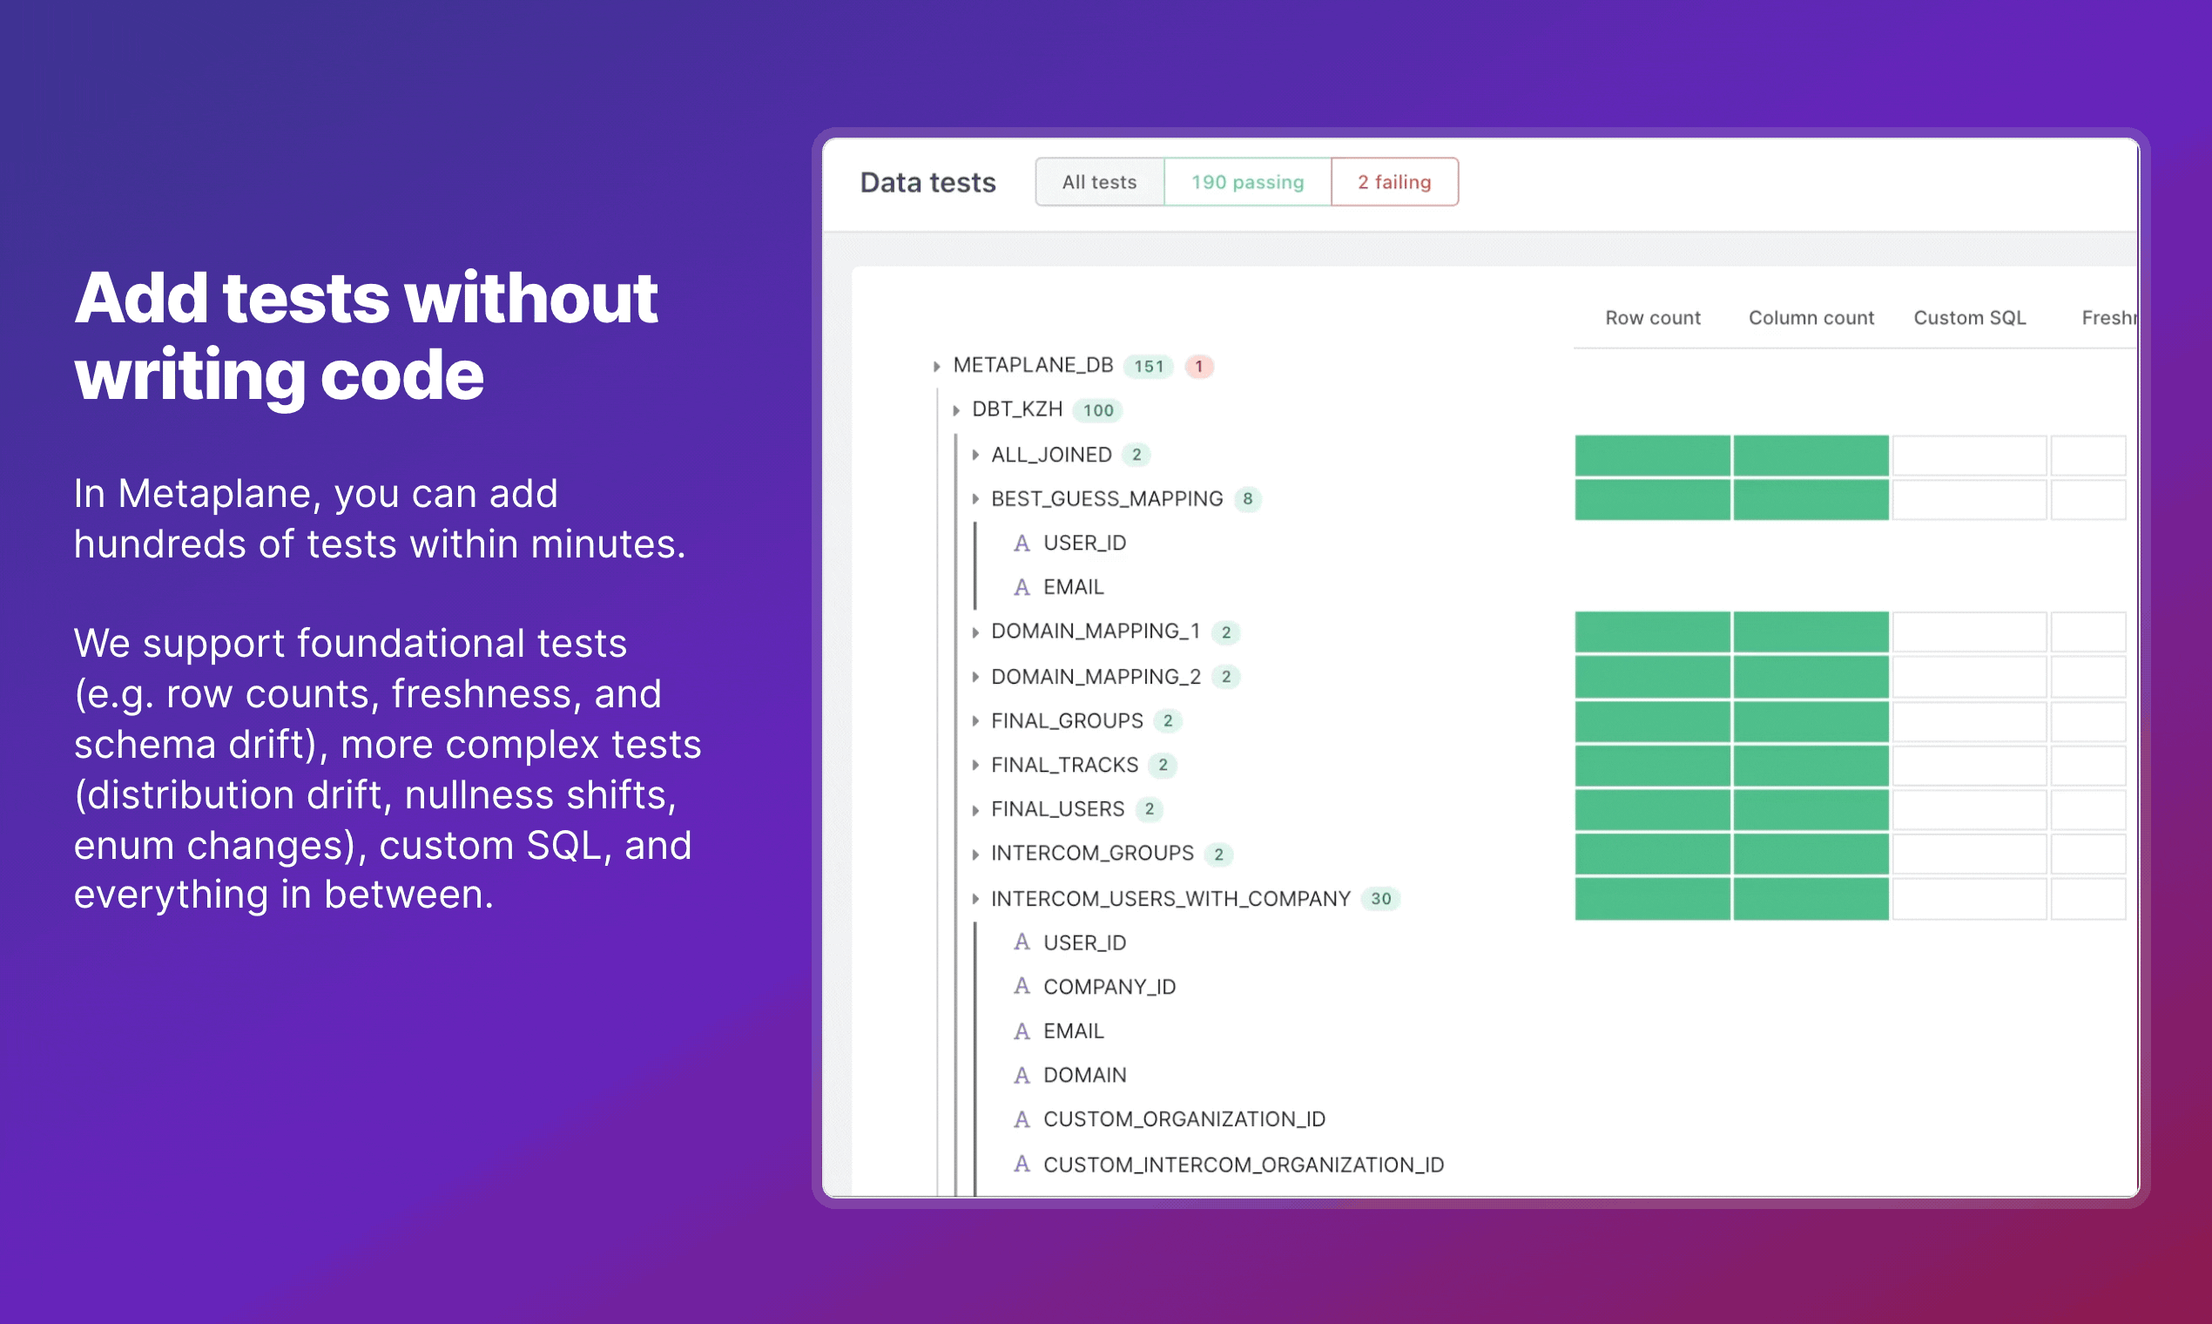Expand the ALL_JOINED table arrow

(975, 455)
